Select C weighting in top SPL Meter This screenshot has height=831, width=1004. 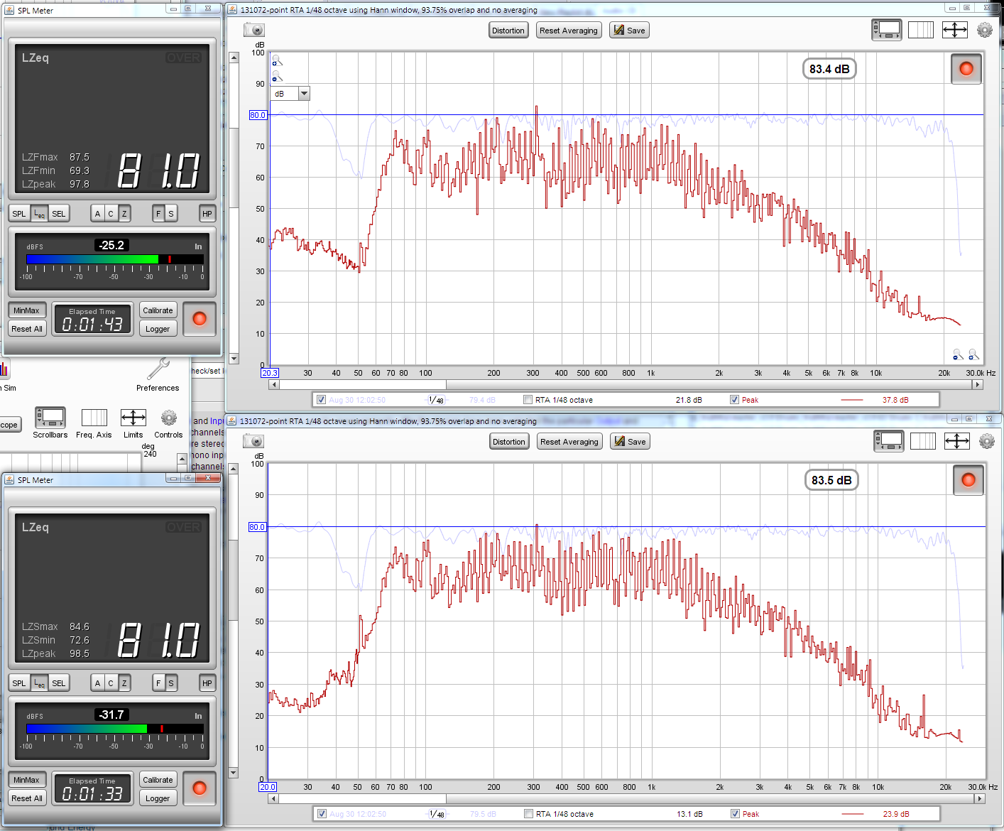click(111, 214)
